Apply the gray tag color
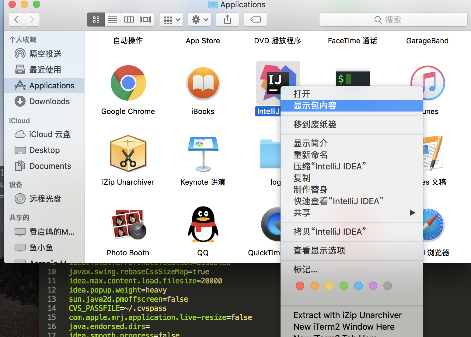The width and height of the screenshot is (471, 337). tap(388, 286)
